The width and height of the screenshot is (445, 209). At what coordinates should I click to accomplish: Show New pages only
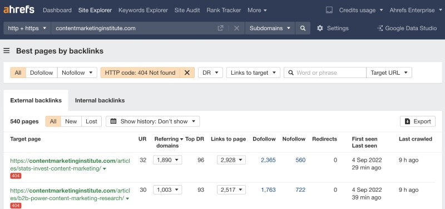point(71,121)
